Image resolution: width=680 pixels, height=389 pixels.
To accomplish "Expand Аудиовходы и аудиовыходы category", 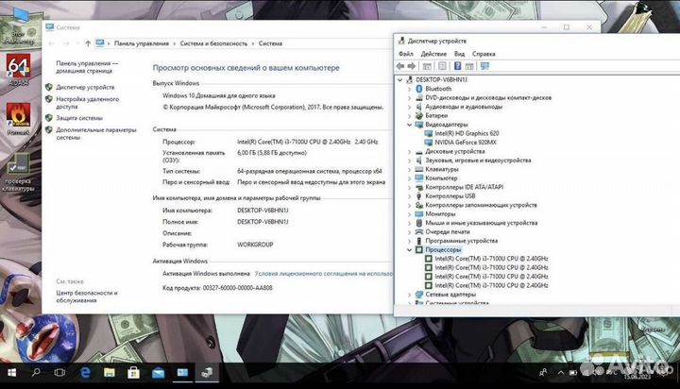I will click(409, 107).
